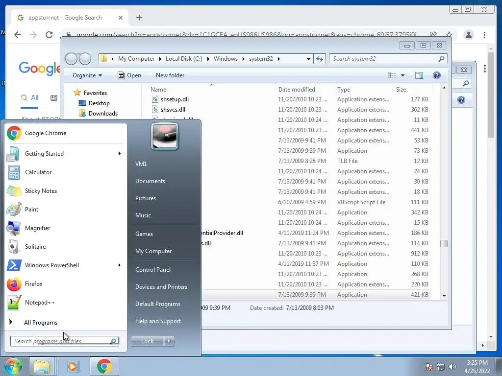
Task: Open Control Panel from Start menu
Action: (x=153, y=270)
